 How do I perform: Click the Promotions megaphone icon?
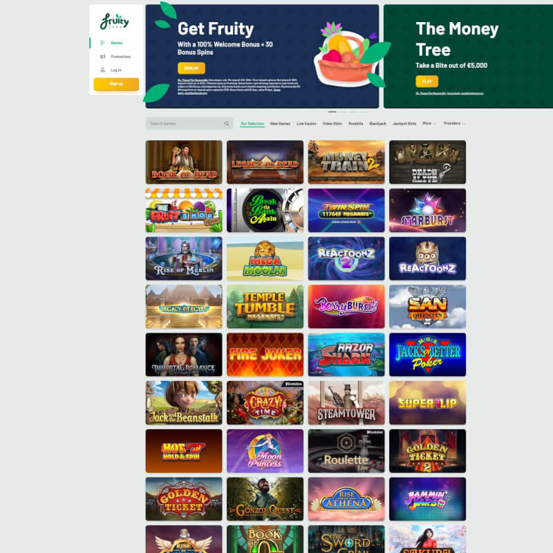pos(102,57)
